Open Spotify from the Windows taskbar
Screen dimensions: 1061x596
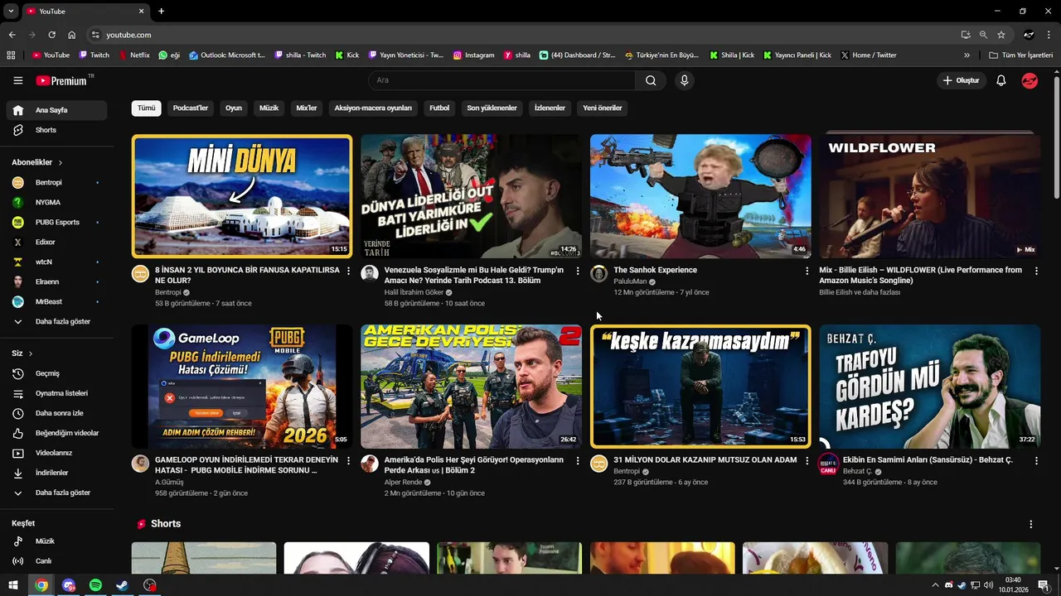(95, 585)
